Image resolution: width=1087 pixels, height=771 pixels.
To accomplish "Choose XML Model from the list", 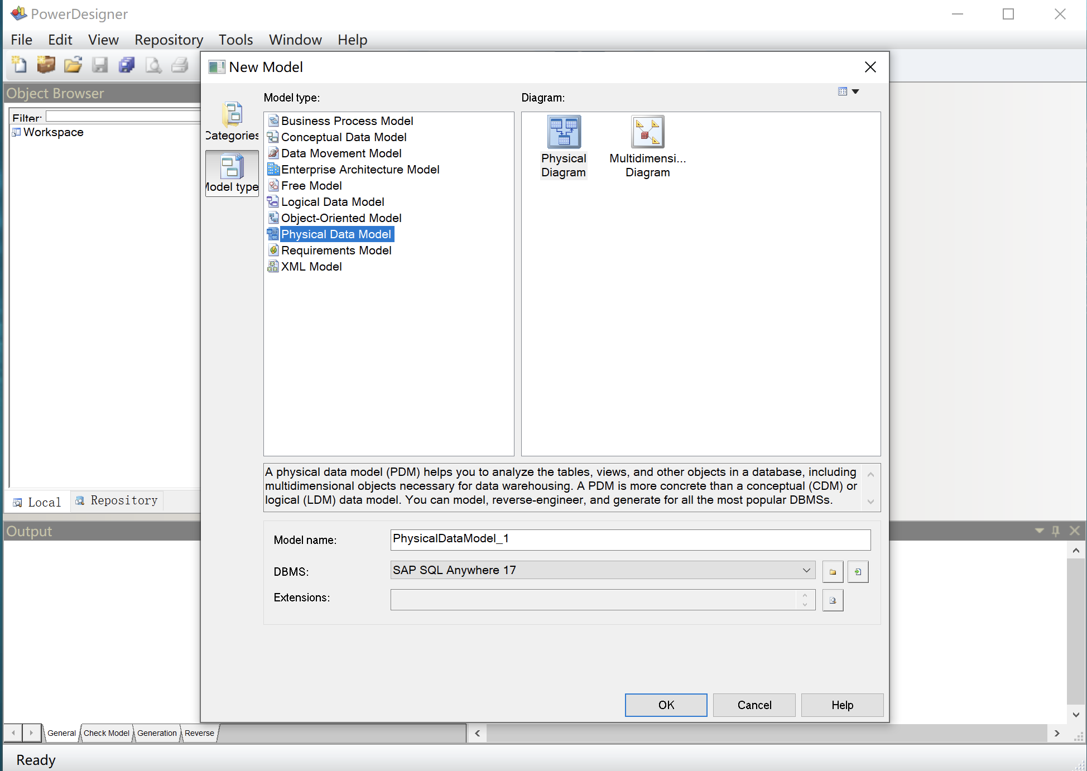I will point(311,267).
